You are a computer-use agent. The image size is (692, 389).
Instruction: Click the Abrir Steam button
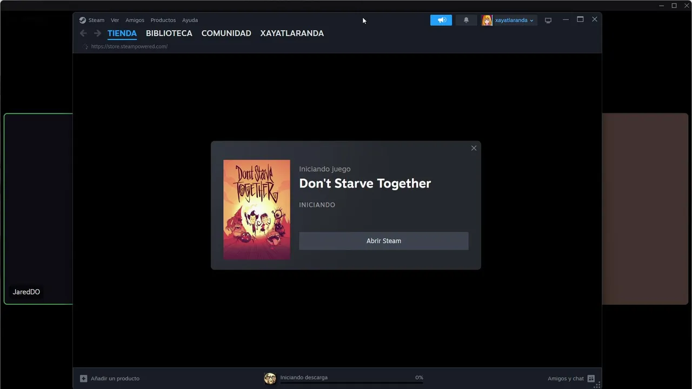coord(384,241)
